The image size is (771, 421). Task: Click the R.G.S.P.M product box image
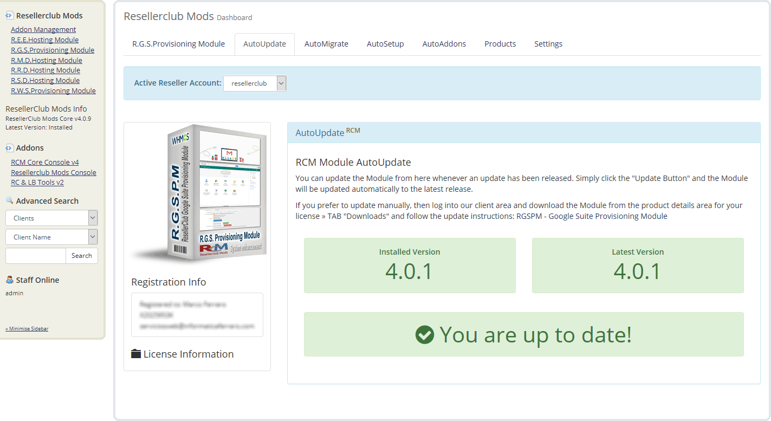point(200,194)
